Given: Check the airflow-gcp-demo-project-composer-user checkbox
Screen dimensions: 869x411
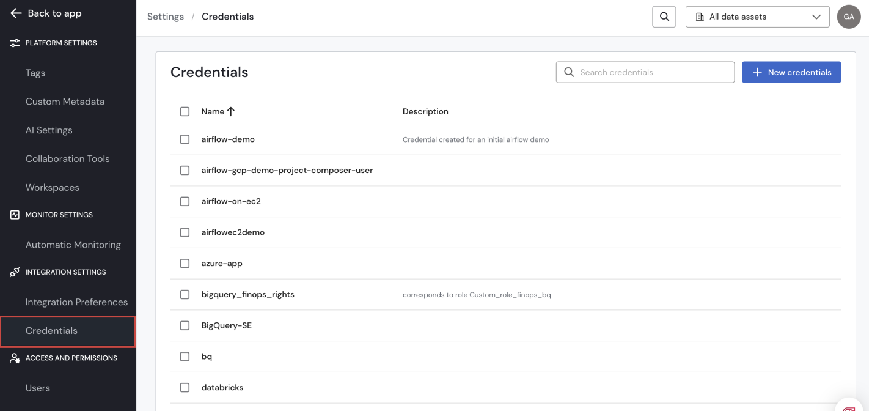Looking at the screenshot, I should click(185, 171).
